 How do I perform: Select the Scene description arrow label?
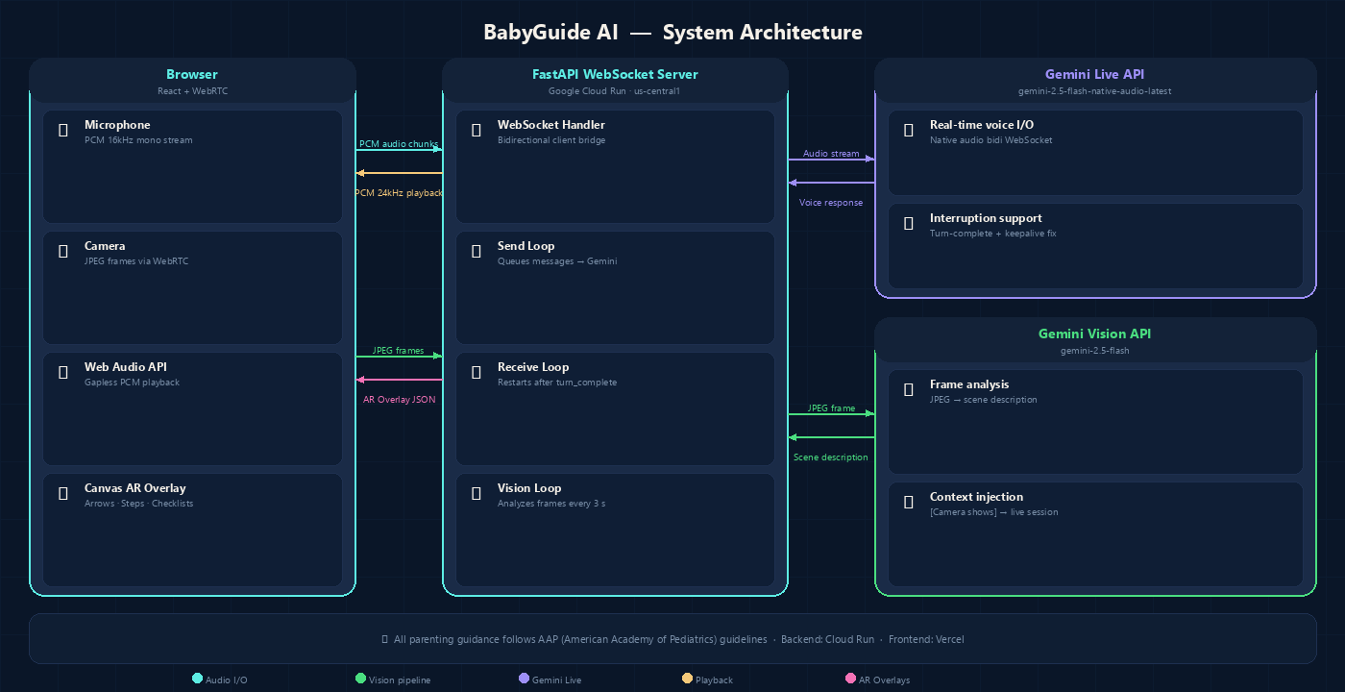click(x=831, y=457)
